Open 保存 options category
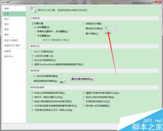 point(14,24)
